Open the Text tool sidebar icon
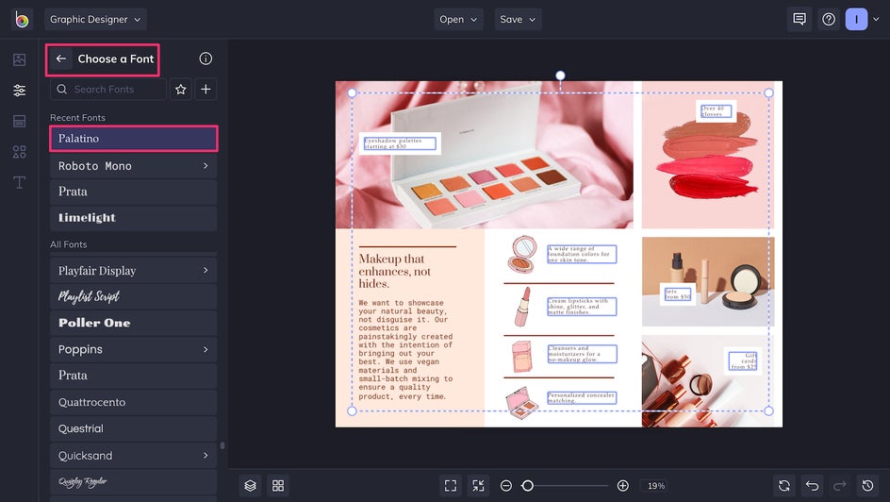 click(x=19, y=182)
